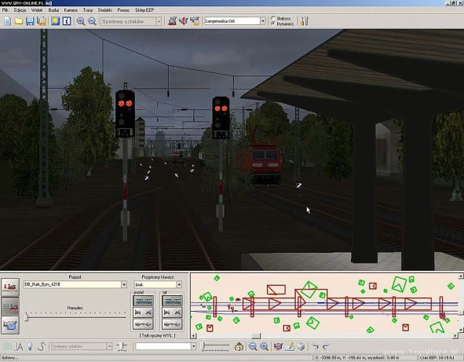Click the grid icon in bottom toolbar

pos(7,346)
